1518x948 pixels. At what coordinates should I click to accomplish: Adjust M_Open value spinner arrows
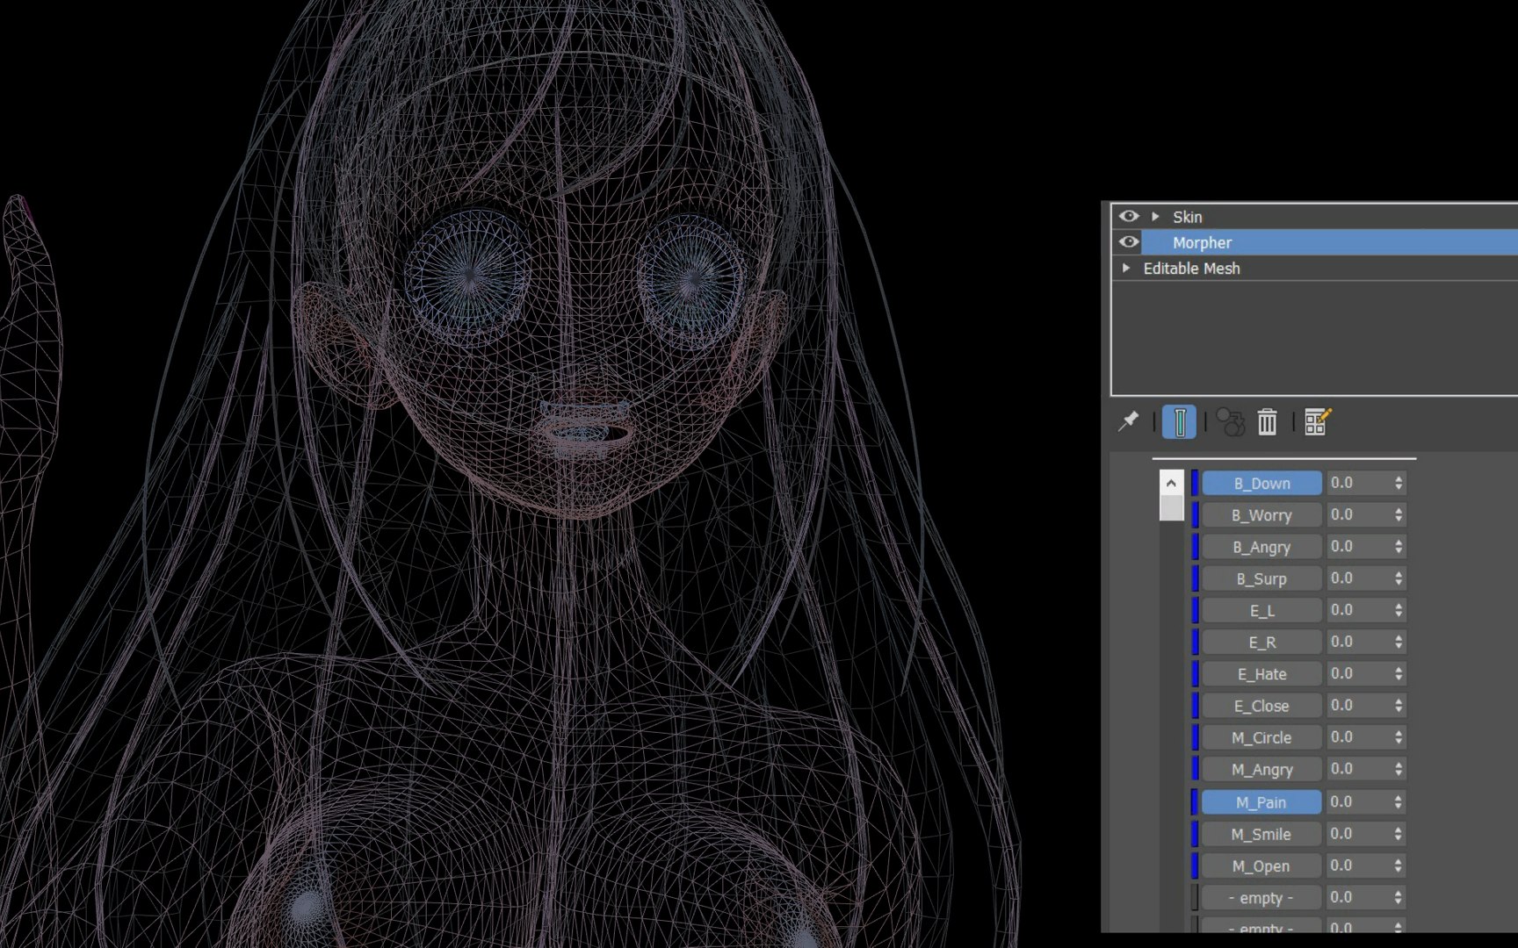(1399, 865)
